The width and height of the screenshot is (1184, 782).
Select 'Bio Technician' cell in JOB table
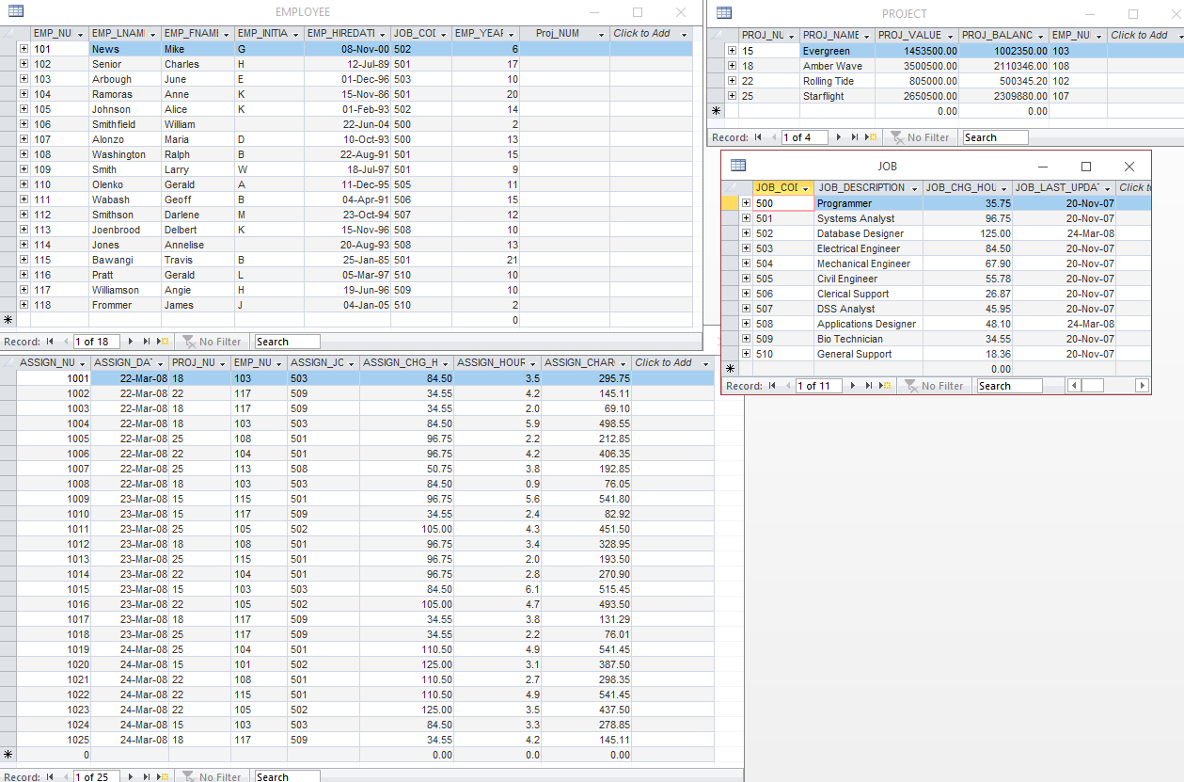(x=868, y=339)
